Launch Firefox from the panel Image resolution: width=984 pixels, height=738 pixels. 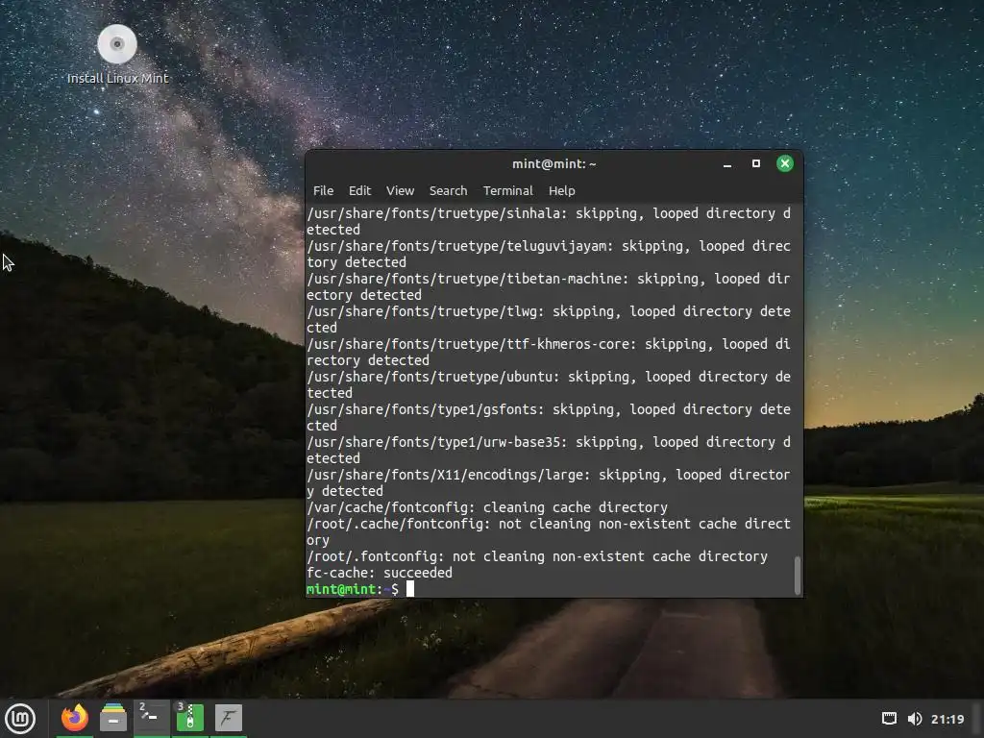(75, 718)
